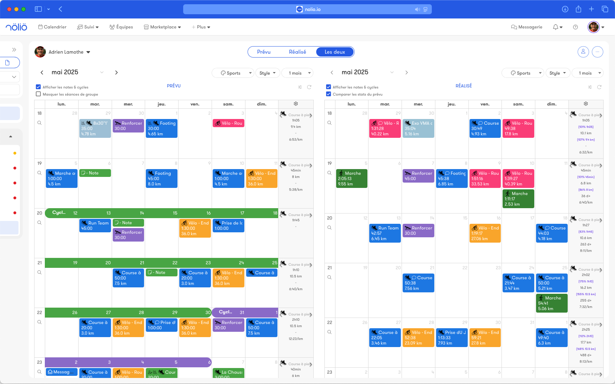Image resolution: width=615 pixels, height=384 pixels.
Task: Open the three-dots more options button
Action: 597,52
